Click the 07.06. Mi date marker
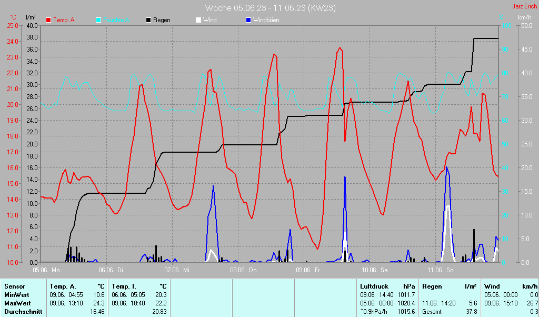 (x=177, y=270)
